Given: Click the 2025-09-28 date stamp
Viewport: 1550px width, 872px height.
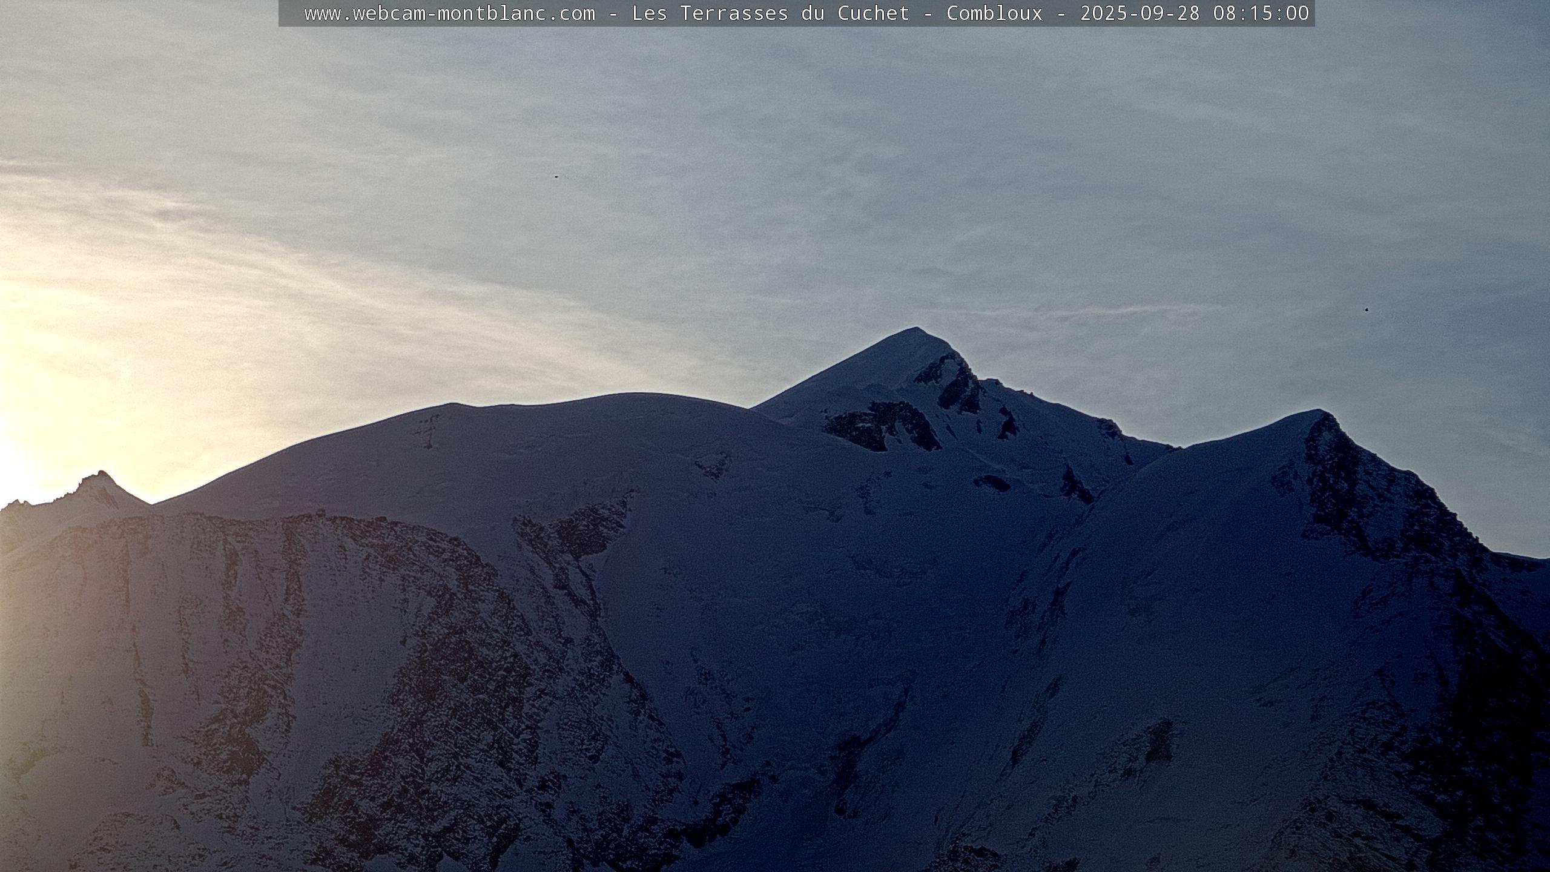Looking at the screenshot, I should [1139, 13].
